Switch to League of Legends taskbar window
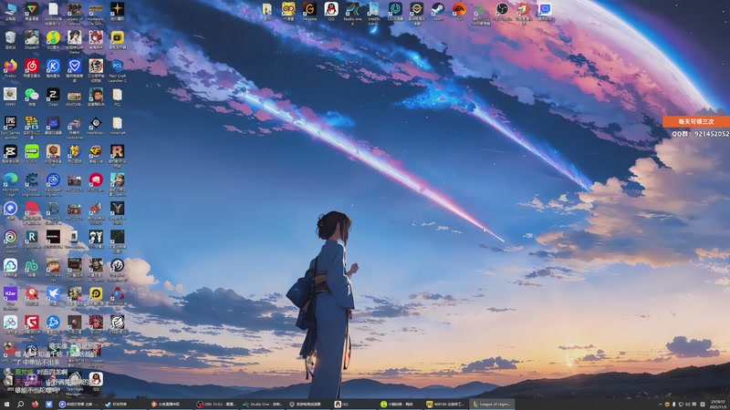This screenshot has height=410, width=730. click(493, 405)
